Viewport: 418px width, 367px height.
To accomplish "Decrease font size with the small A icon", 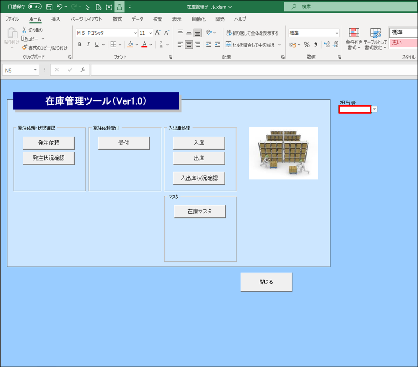I will 167,33.
